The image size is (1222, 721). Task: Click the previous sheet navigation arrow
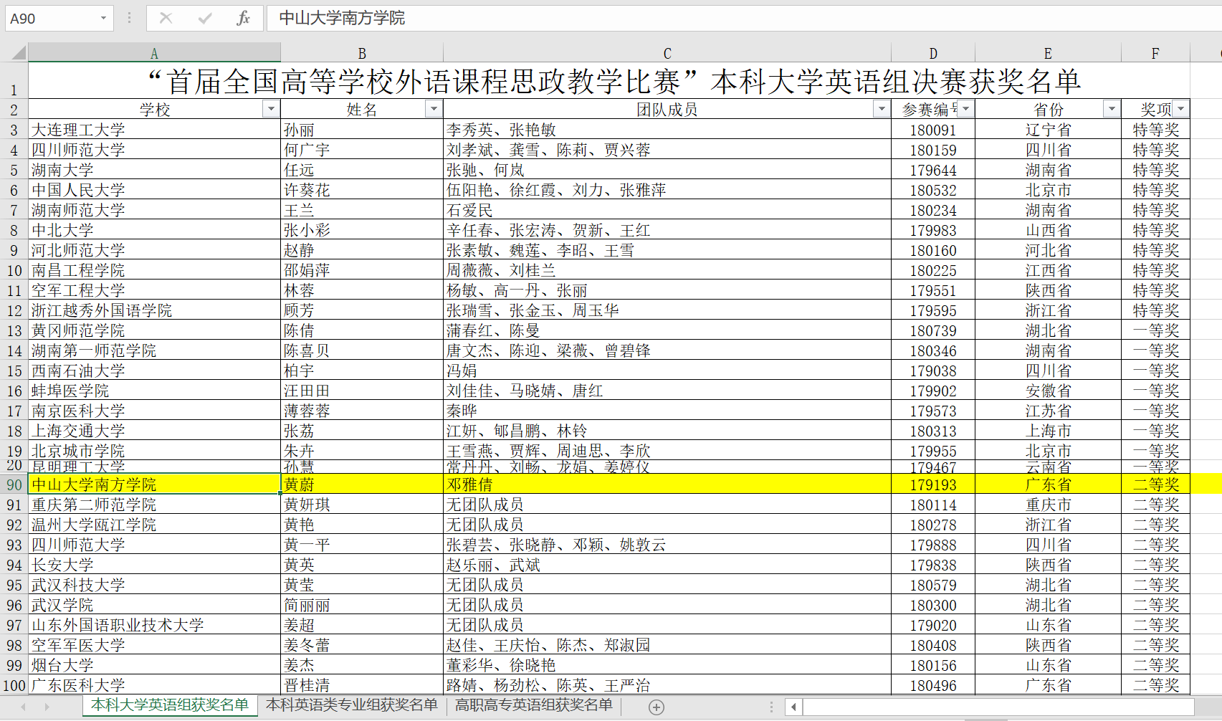(x=23, y=707)
